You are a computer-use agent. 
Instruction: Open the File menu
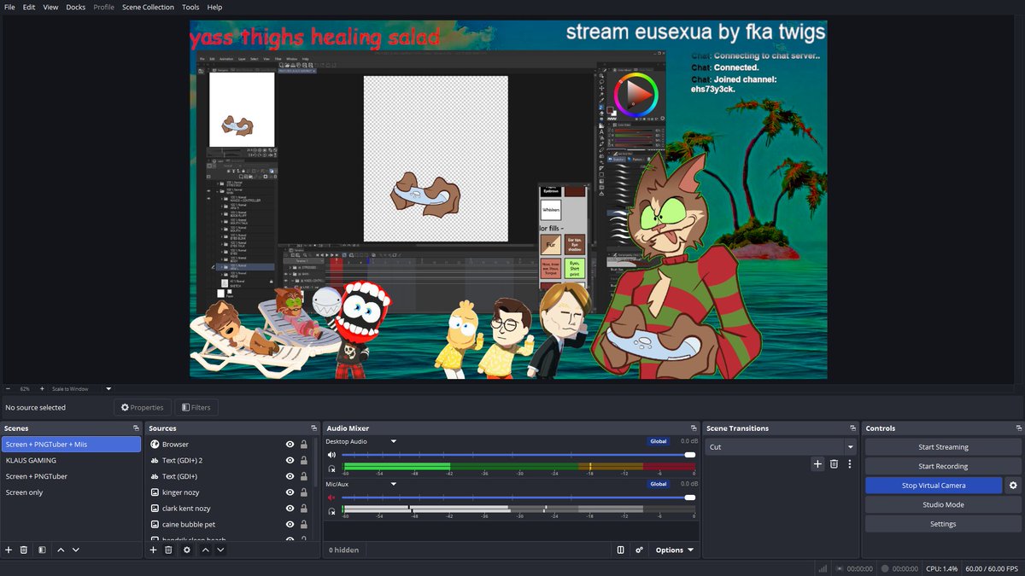[9, 7]
